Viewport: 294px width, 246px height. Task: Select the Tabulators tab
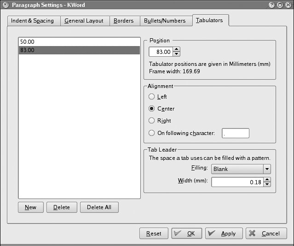(211, 20)
